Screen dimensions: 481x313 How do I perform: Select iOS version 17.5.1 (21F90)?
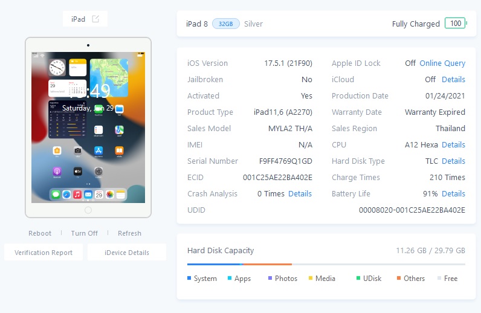coord(288,63)
